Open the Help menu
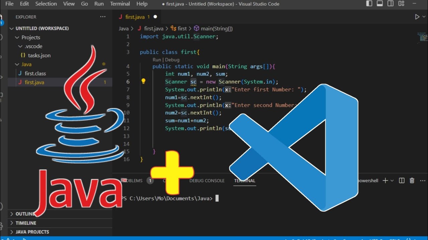 click(142, 4)
